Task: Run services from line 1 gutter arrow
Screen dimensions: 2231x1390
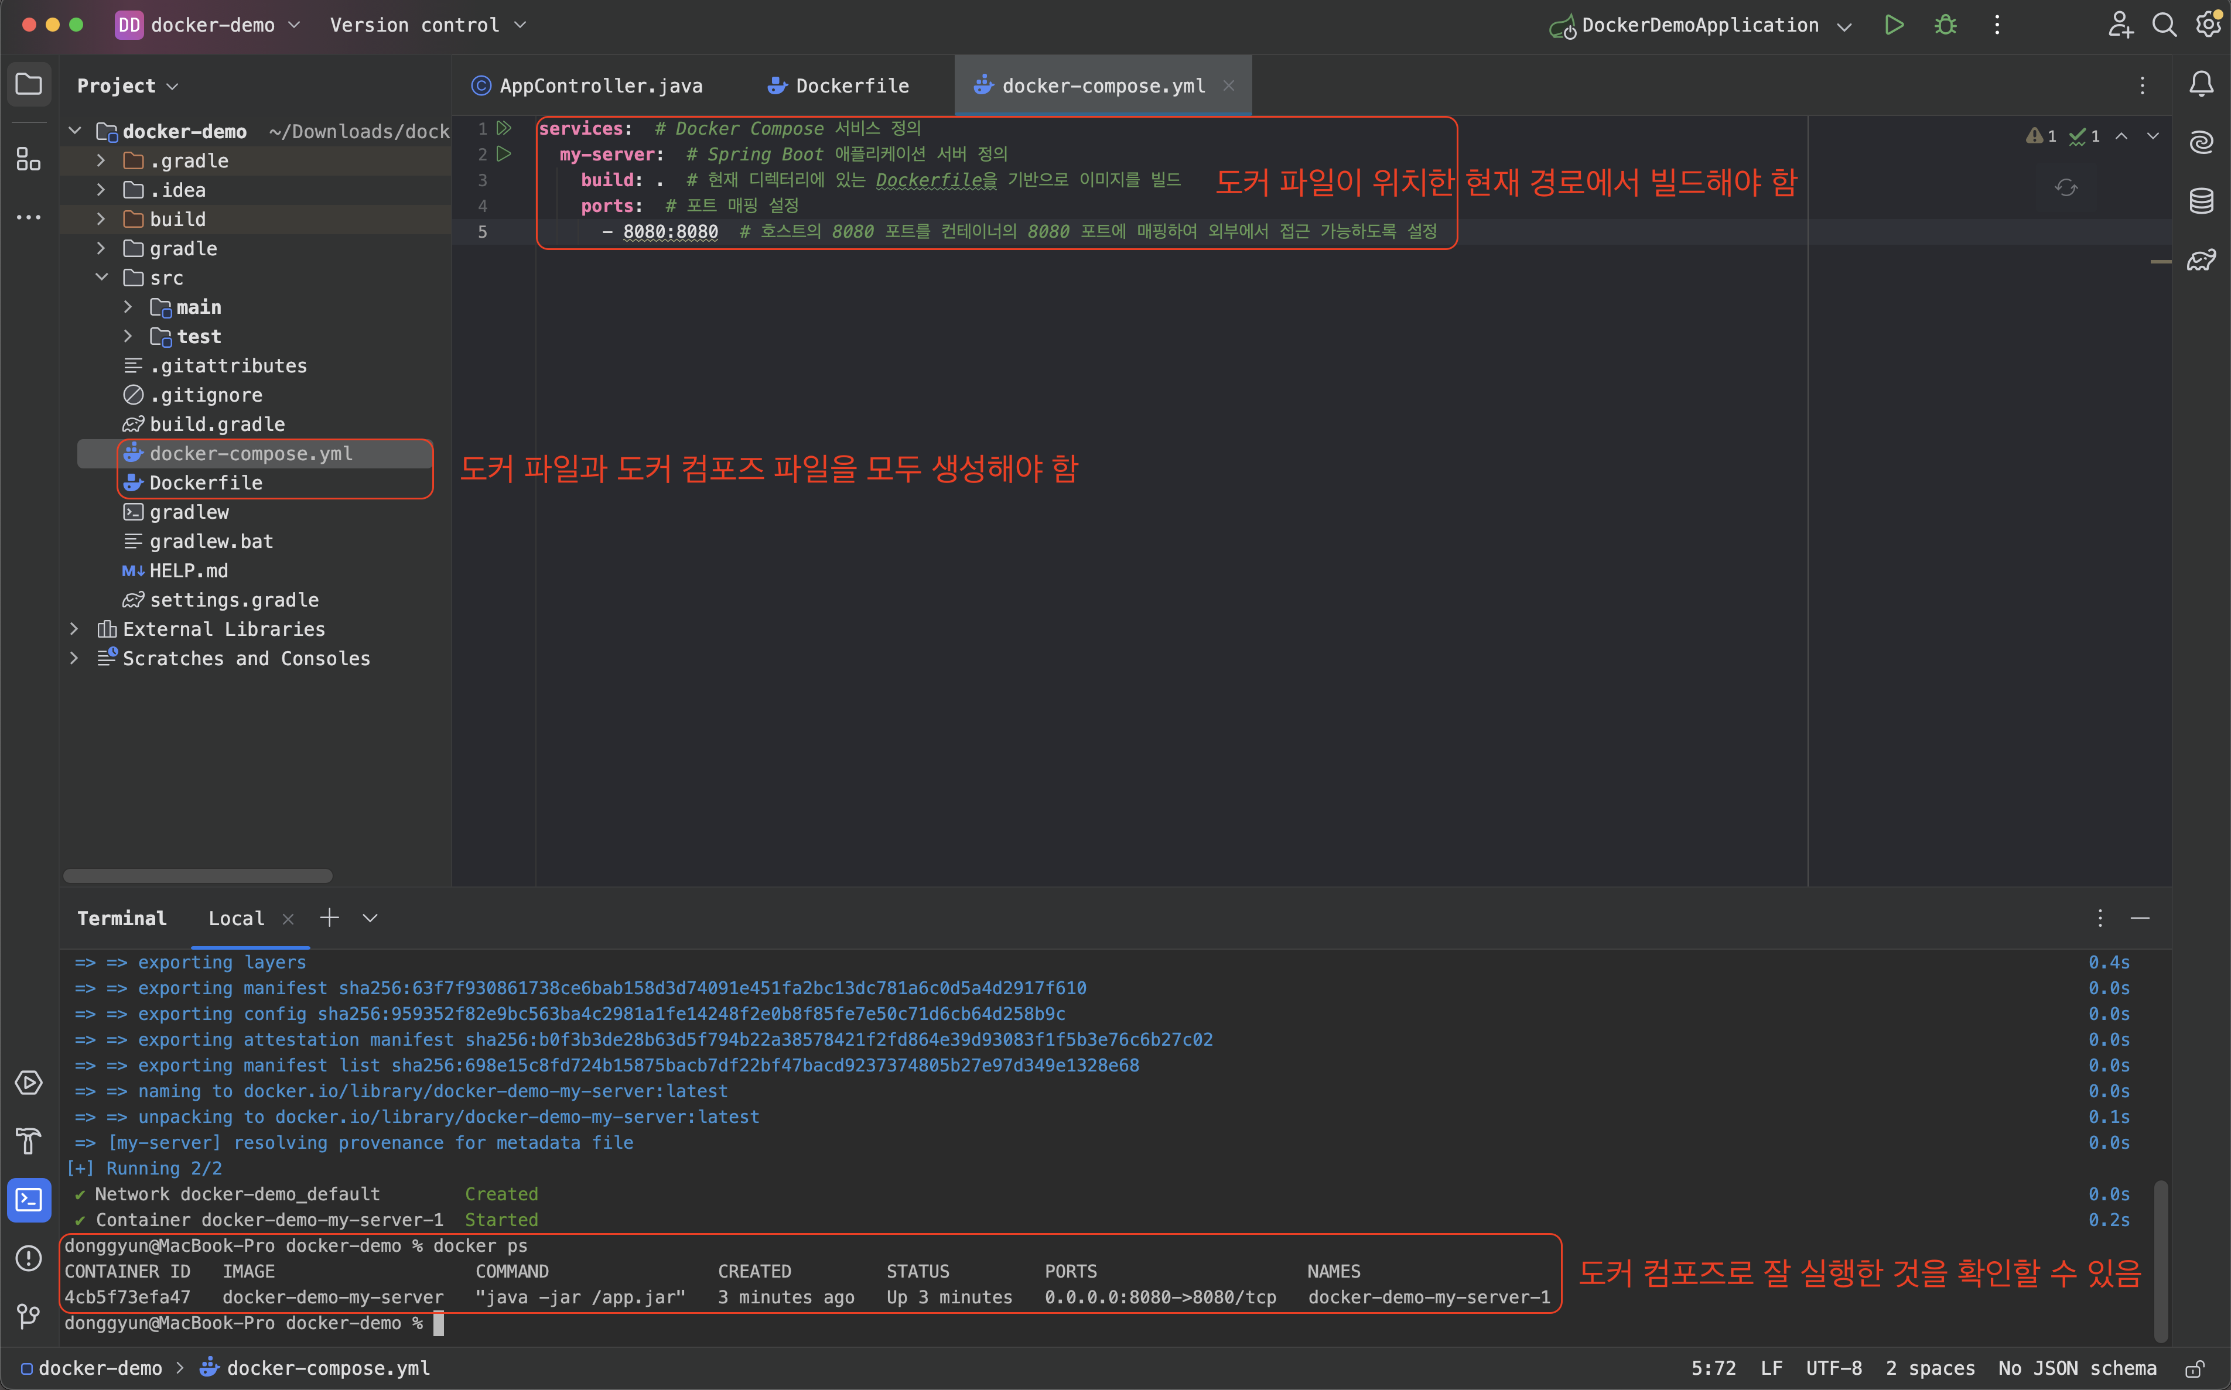Action: 504,128
